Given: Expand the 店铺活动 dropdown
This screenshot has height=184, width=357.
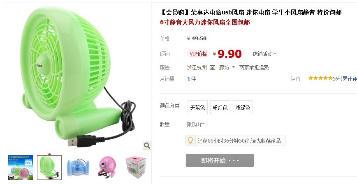Looking at the screenshot, I should tap(265, 54).
